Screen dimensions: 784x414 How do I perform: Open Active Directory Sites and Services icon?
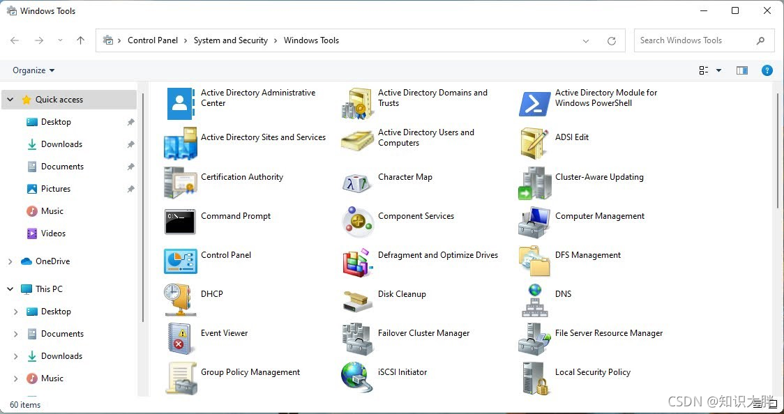tap(180, 142)
